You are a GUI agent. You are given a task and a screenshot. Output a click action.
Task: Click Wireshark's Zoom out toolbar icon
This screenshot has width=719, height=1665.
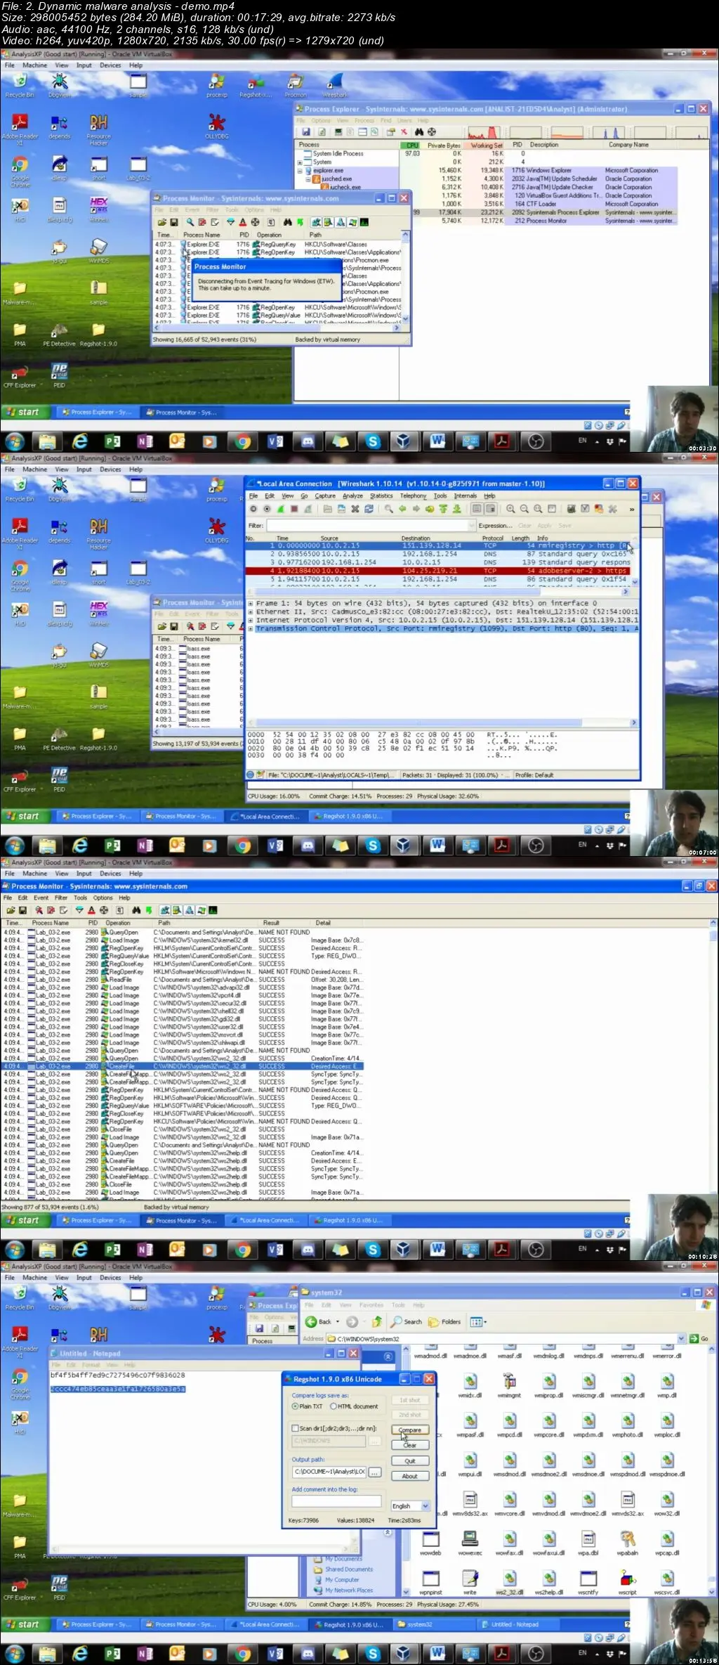point(524,509)
